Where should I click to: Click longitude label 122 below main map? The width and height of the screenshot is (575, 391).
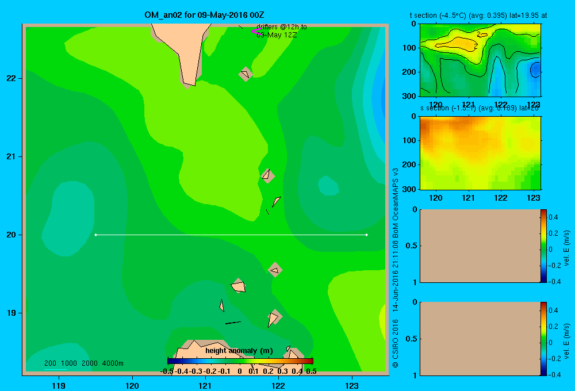coord(278,385)
